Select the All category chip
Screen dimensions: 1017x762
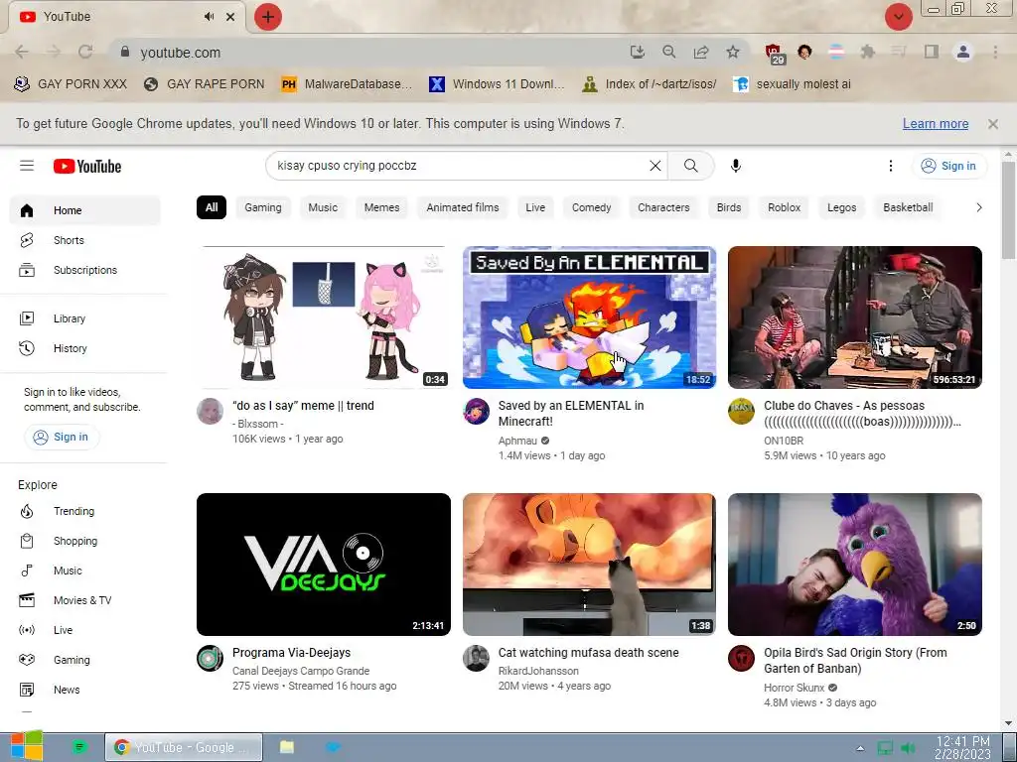coord(212,207)
